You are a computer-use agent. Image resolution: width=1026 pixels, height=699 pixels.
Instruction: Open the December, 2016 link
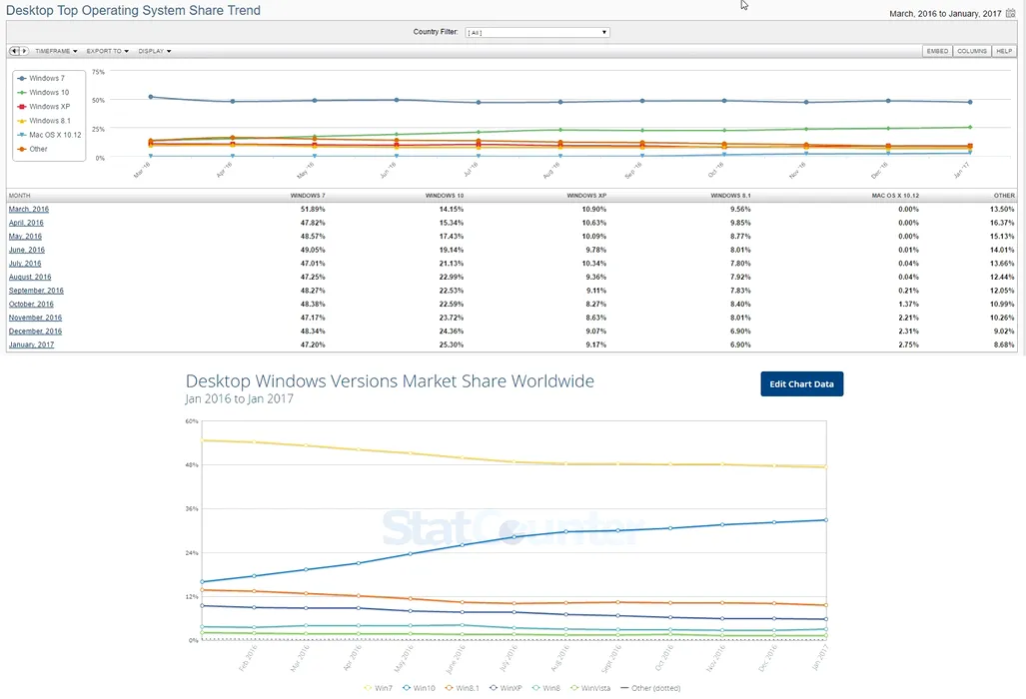click(35, 332)
